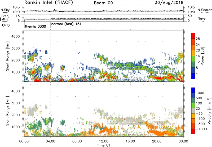212x147 pixels.
Task: Click the "60" tick on Nave axis
Action: point(190,16)
